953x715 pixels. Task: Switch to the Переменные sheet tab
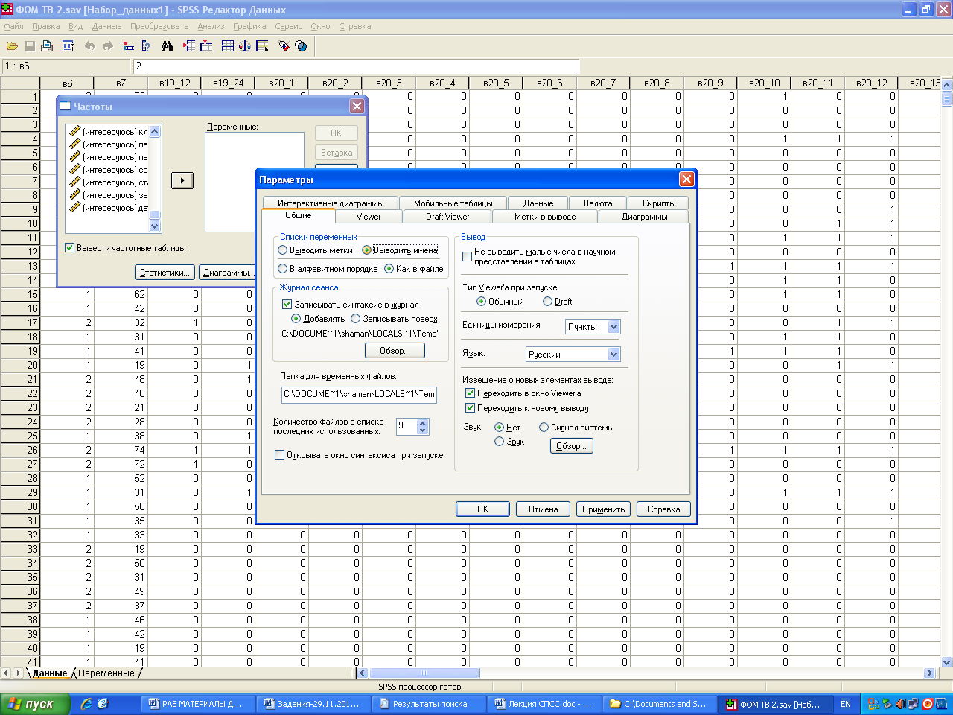(x=106, y=673)
